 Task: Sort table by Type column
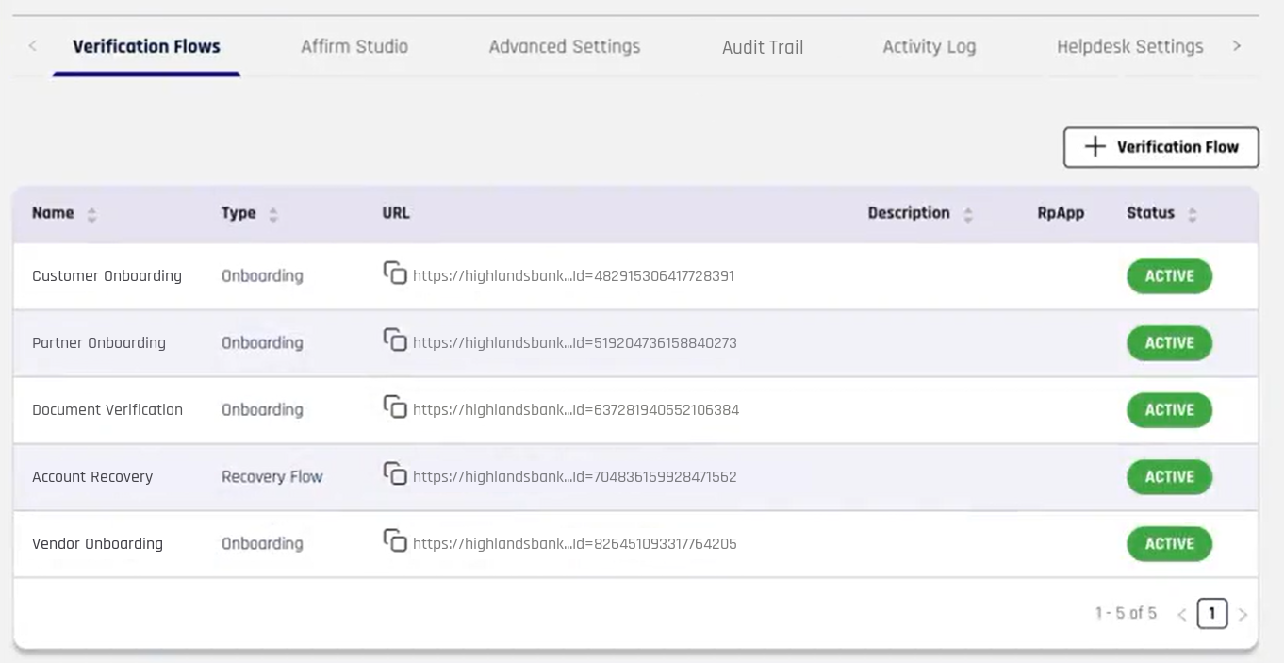tap(273, 214)
